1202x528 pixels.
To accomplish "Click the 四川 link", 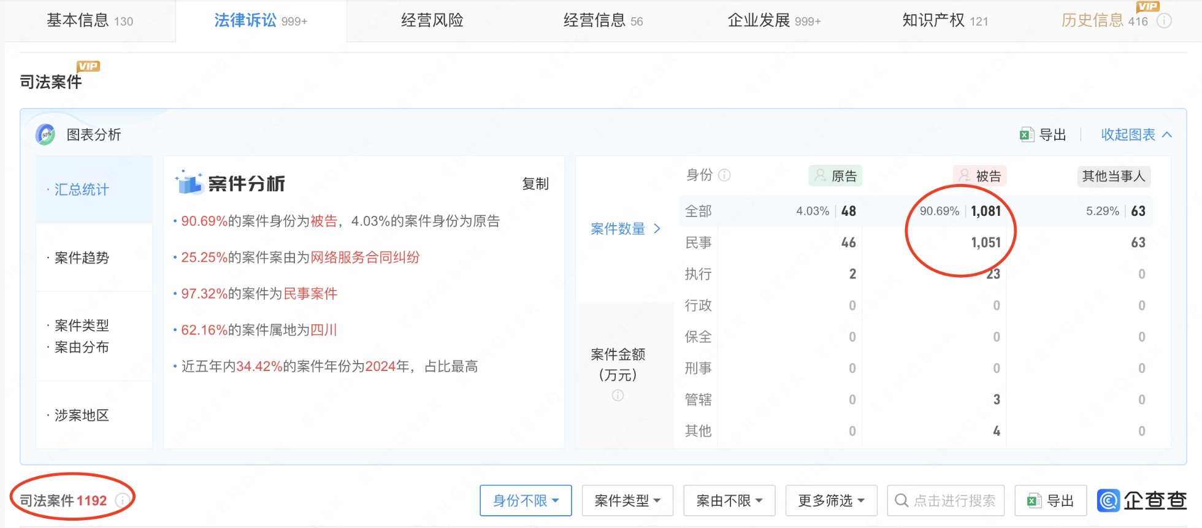I will pos(324,330).
